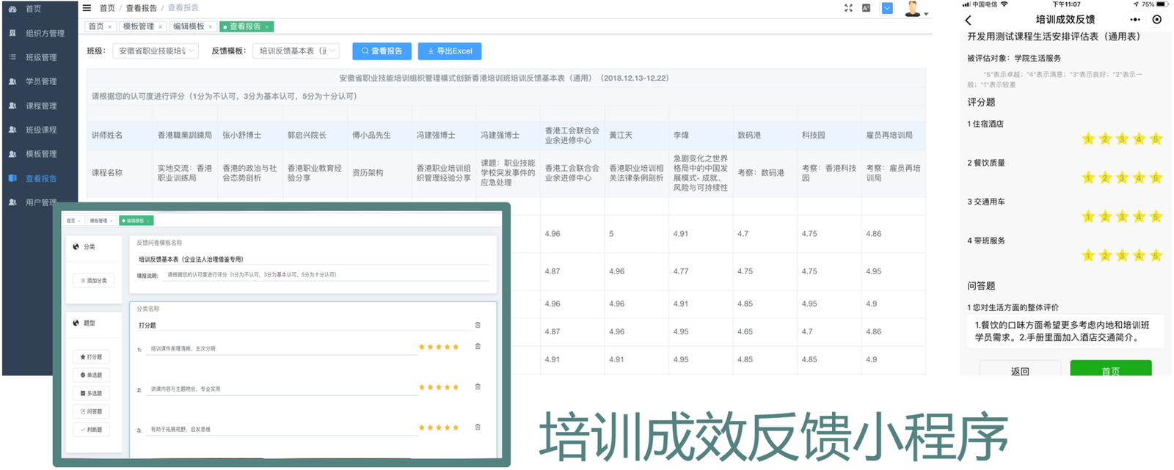Rate 餐饮质量 with star 3
Screen dimensions: 1174x470
[x=1123, y=178]
